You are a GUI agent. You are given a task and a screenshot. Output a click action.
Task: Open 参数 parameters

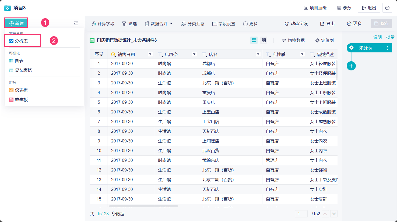pyautogui.click(x=345, y=8)
